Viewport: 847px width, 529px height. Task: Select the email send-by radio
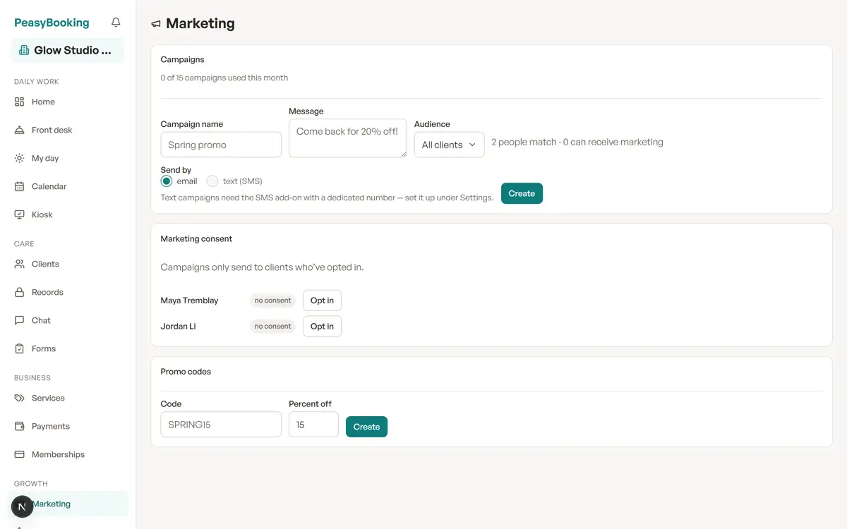tap(167, 181)
